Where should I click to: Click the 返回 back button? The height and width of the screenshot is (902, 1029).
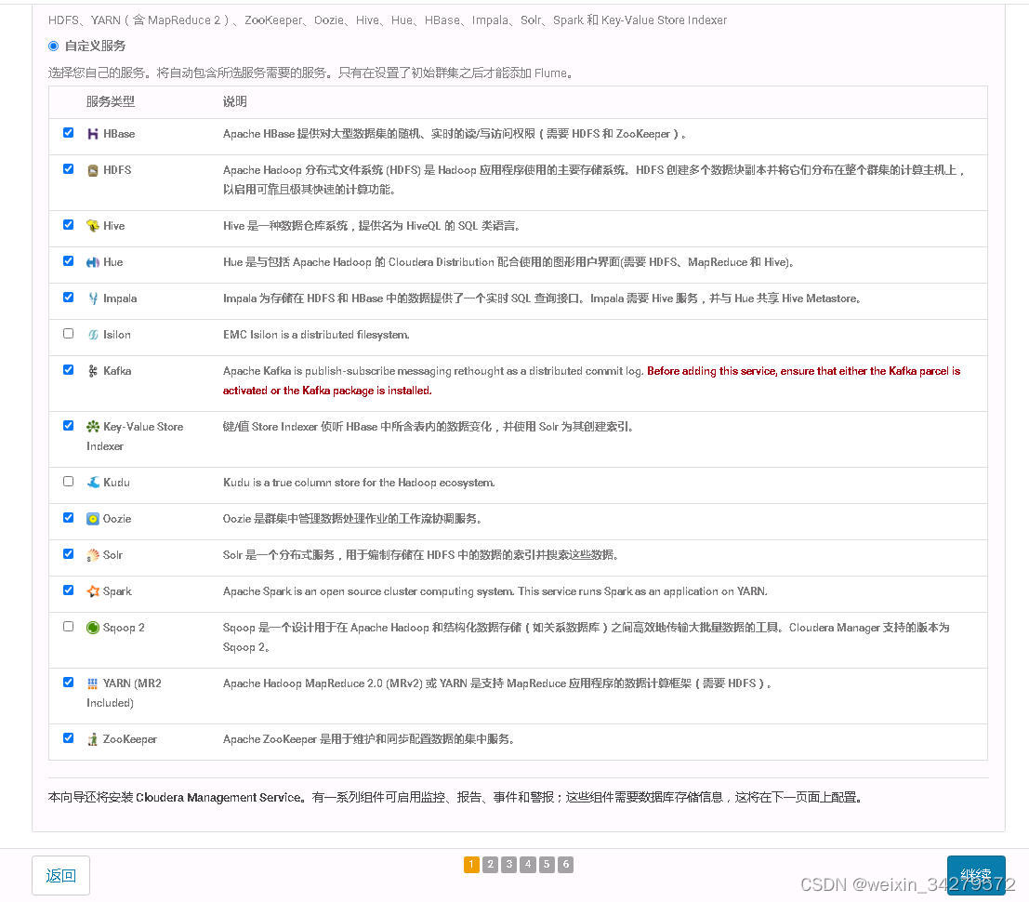pyautogui.click(x=61, y=876)
